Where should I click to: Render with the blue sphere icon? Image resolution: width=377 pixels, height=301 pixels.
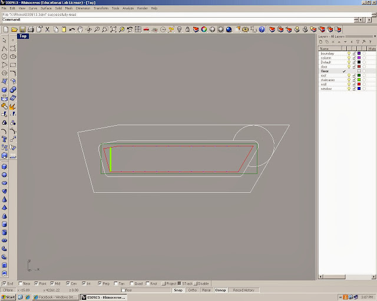click(229, 29)
